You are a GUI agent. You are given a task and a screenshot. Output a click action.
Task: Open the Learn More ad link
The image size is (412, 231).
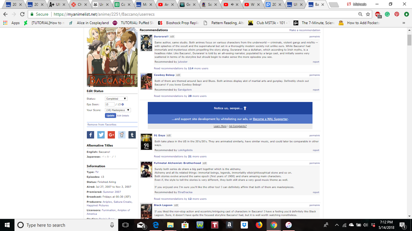(x=220, y=126)
